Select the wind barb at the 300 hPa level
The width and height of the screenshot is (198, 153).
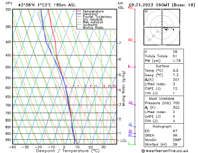click(x=132, y=8)
